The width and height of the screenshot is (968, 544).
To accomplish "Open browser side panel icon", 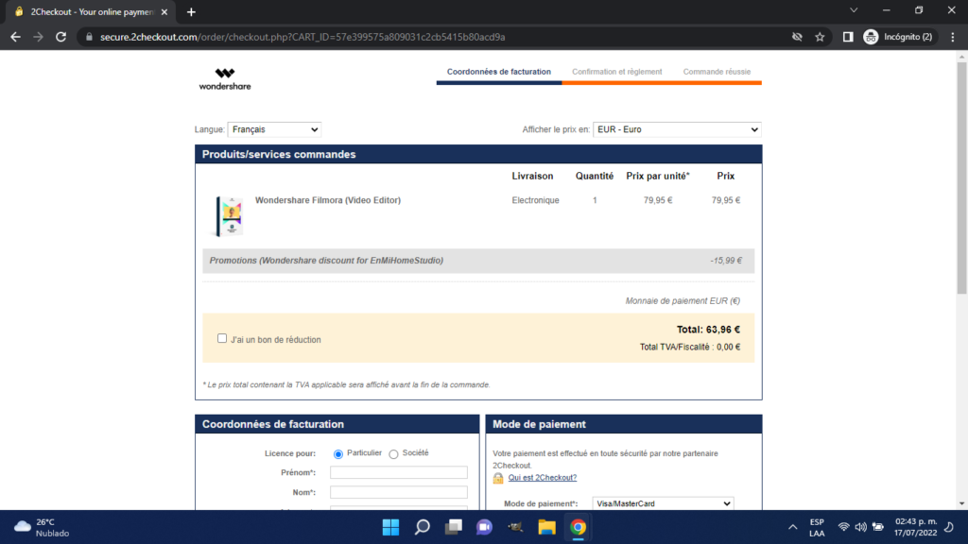I will pyautogui.click(x=848, y=37).
